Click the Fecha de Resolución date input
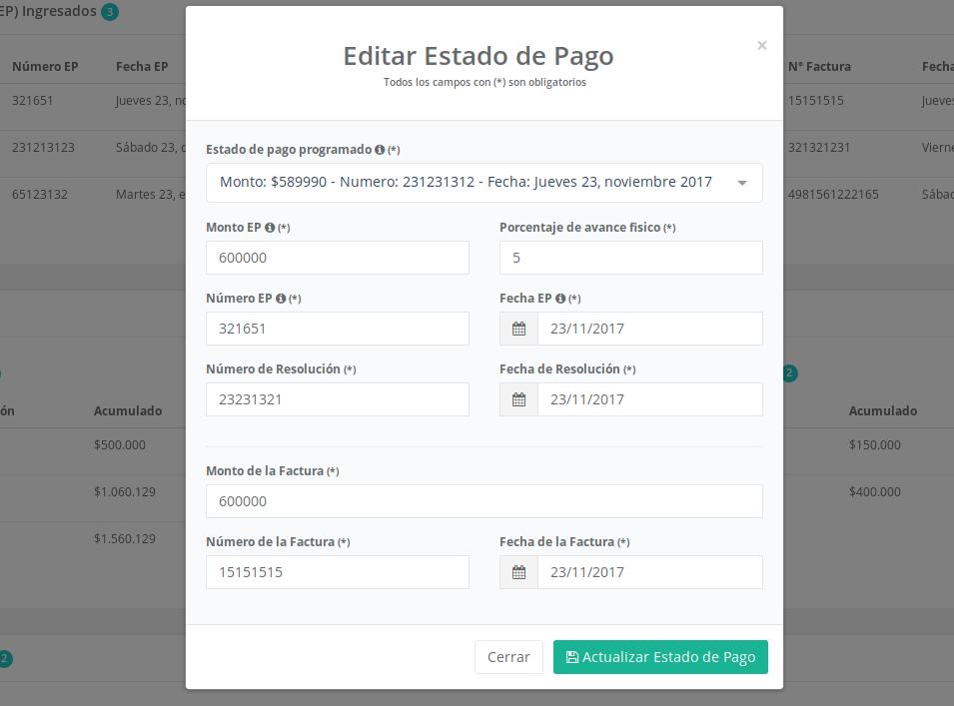 (649, 399)
